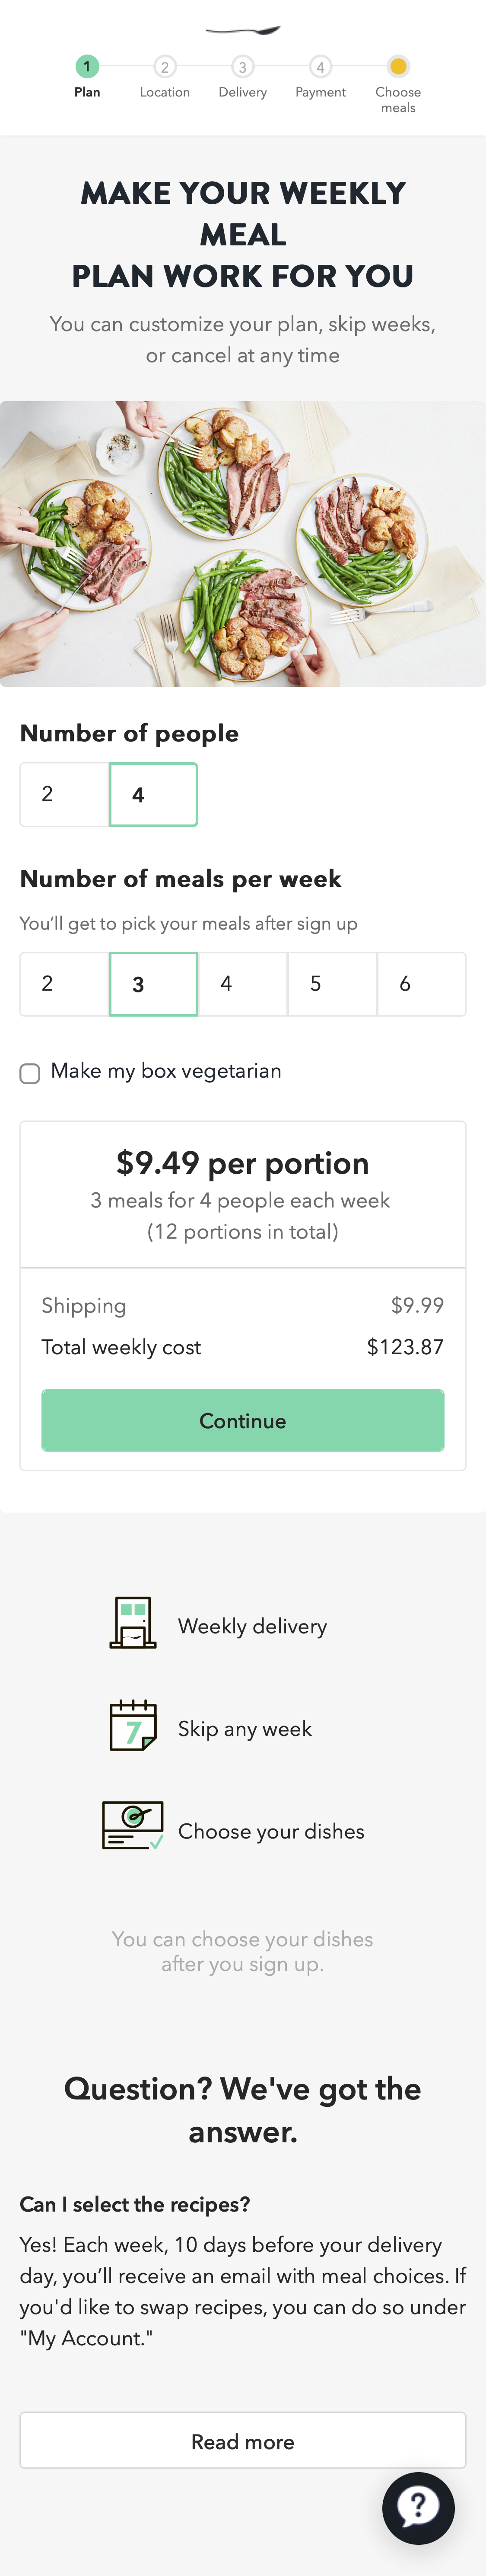
Task: Choose 5 meals per week
Action: (331, 984)
